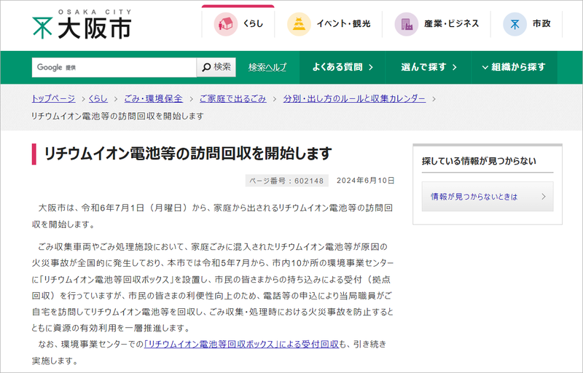Viewport: 583px width, 373px height.
Task: Open よくある質問 menu item
Action: point(343,67)
